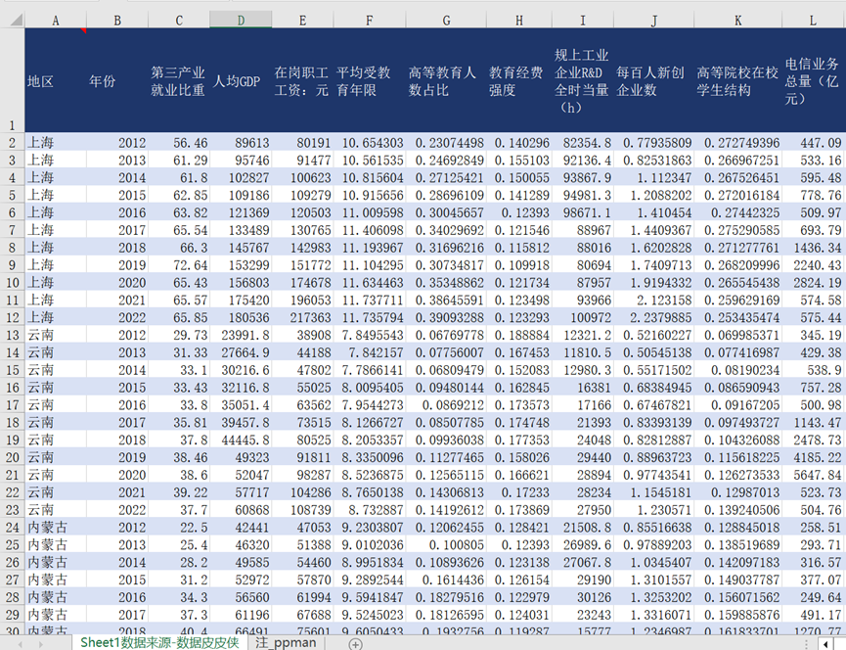The height and width of the screenshot is (650, 846).
Task: Click cell with value 0.188884
Action: click(x=518, y=335)
